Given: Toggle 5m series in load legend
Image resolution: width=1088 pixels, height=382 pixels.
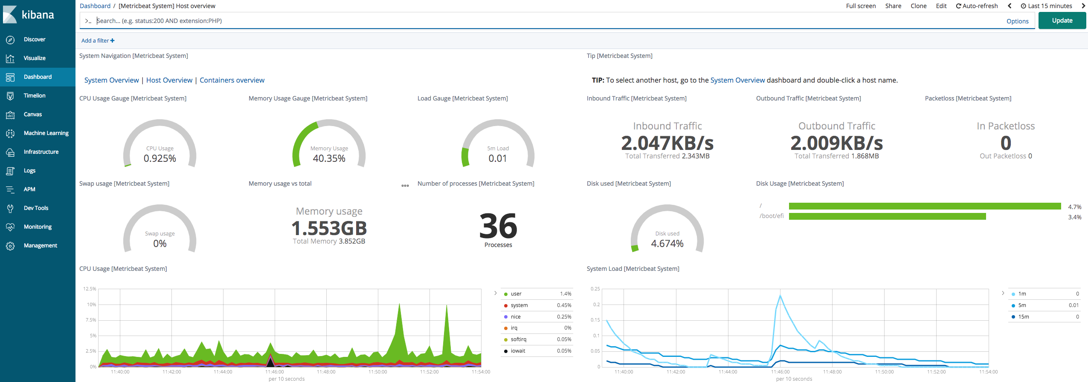Looking at the screenshot, I should click(x=1044, y=305).
